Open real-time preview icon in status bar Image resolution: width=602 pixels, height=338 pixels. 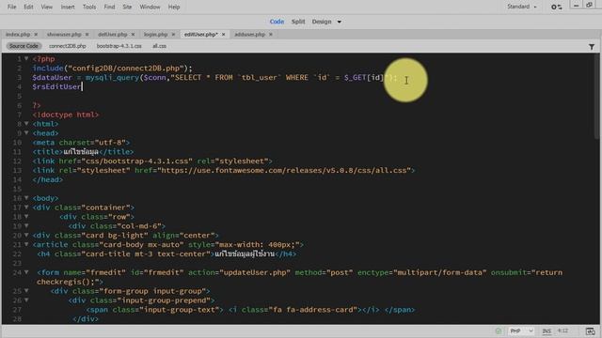point(591,330)
